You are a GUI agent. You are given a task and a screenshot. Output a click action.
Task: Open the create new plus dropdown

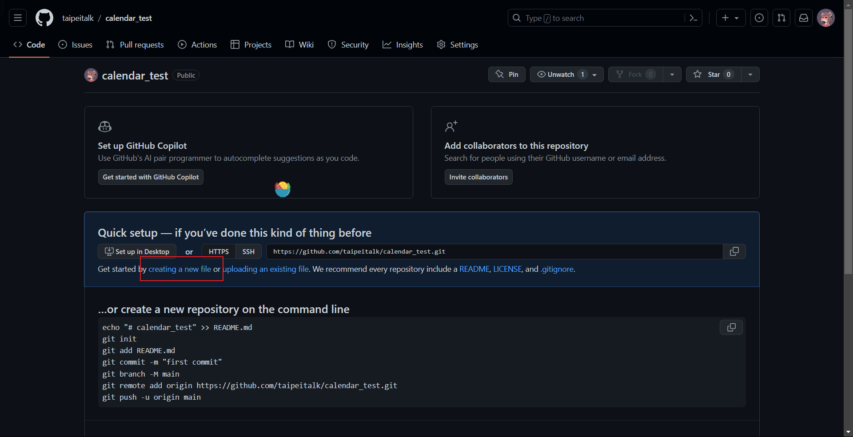pyautogui.click(x=731, y=18)
